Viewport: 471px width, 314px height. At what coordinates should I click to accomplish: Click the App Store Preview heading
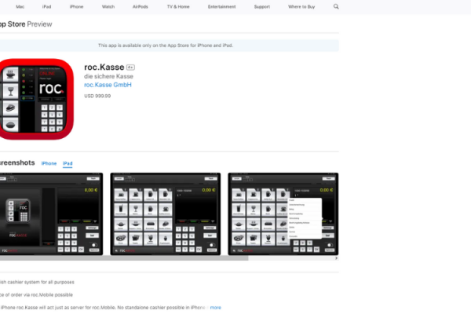pyautogui.click(x=26, y=24)
